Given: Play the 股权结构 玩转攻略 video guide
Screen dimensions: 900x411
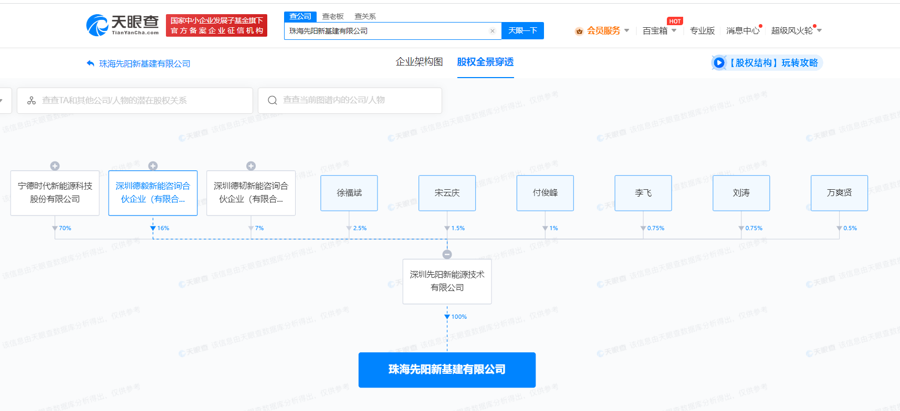Looking at the screenshot, I should 767,63.
